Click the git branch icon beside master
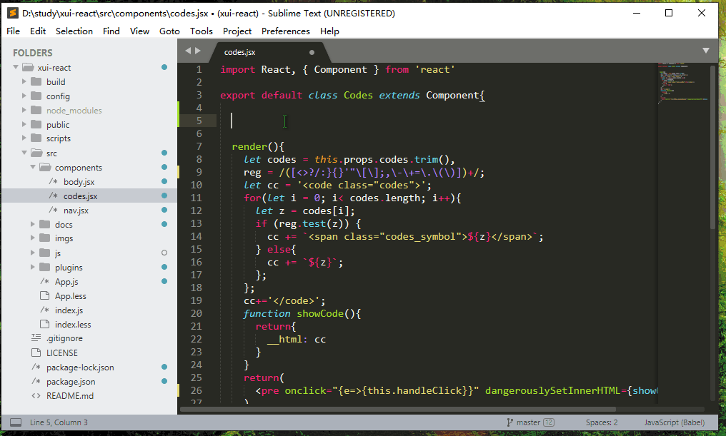 click(509, 422)
